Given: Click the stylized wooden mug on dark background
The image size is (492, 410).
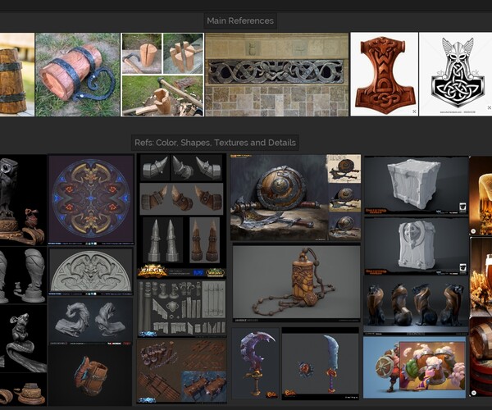Looking at the screenshot, I should (x=90, y=376).
